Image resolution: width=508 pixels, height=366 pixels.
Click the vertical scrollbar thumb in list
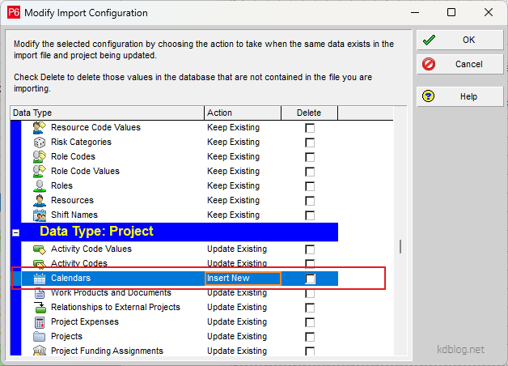point(400,246)
